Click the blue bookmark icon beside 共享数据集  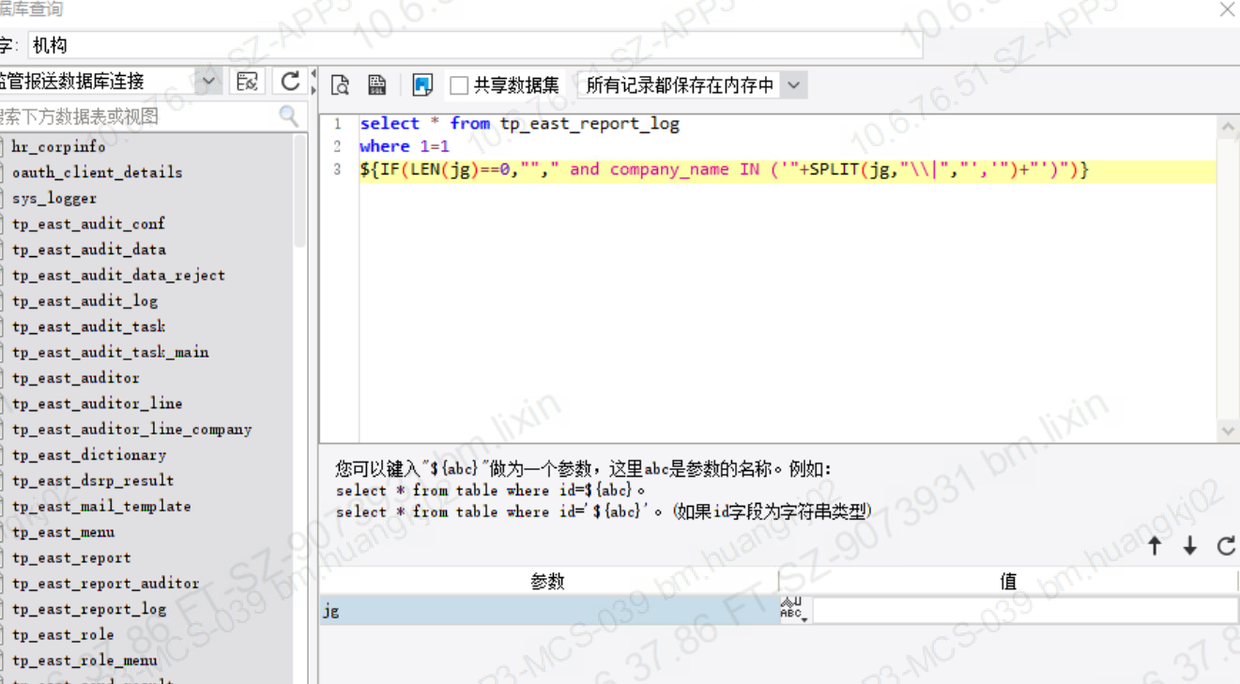pyautogui.click(x=422, y=84)
